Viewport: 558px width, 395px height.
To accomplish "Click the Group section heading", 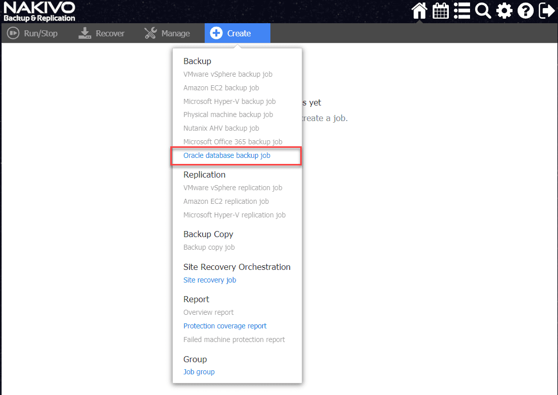I will [x=195, y=360].
